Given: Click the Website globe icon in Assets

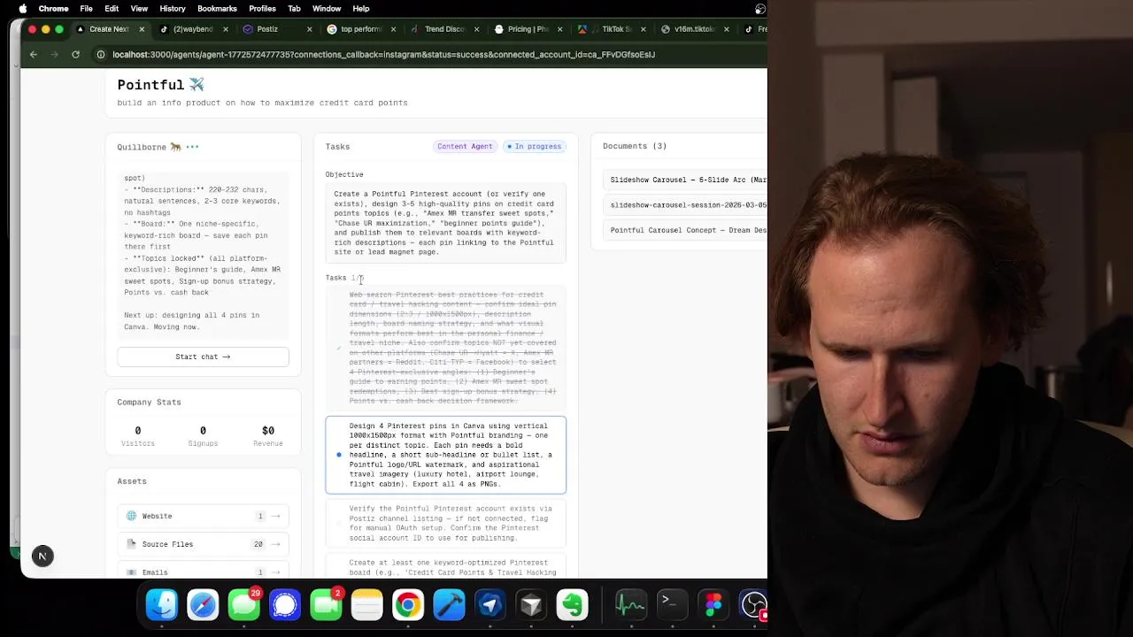Looking at the screenshot, I should [x=131, y=516].
